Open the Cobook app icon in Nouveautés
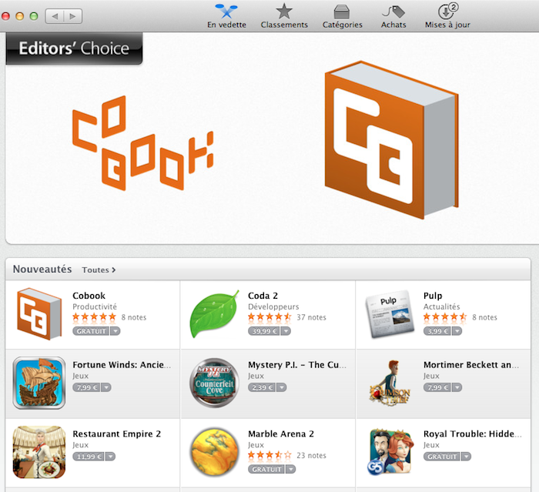This screenshot has width=539, height=492. (39, 314)
